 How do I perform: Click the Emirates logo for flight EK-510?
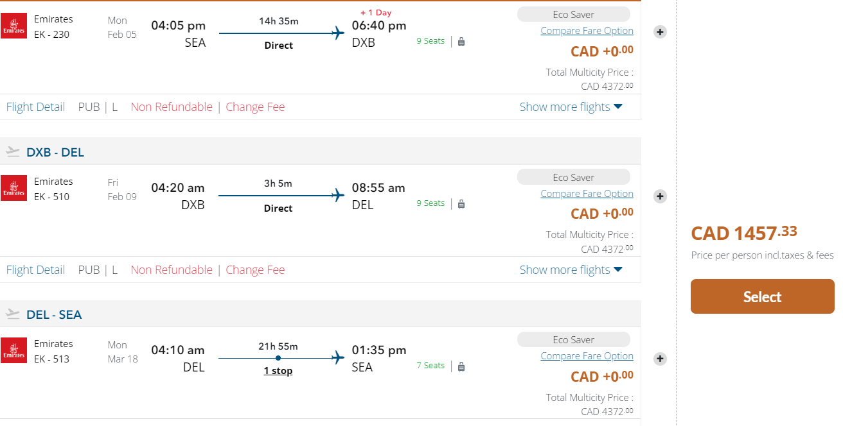point(13,188)
